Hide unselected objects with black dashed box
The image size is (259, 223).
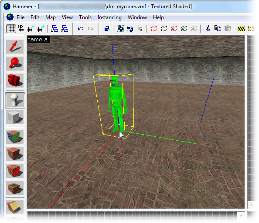tap(164, 29)
